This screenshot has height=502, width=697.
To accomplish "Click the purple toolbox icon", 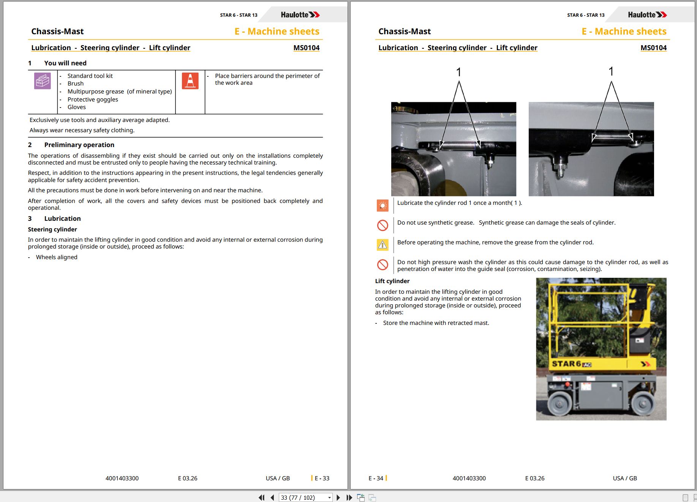I will 43,81.
